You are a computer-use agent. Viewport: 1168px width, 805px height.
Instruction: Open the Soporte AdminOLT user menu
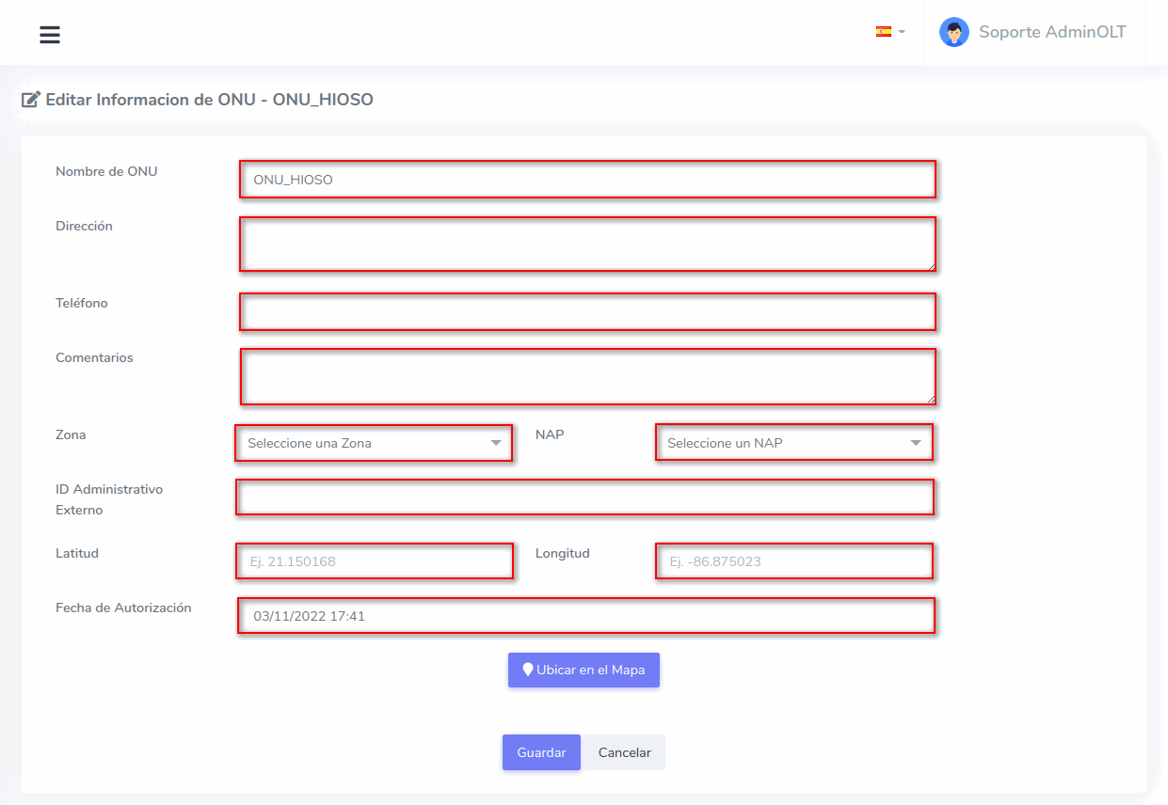[1051, 32]
